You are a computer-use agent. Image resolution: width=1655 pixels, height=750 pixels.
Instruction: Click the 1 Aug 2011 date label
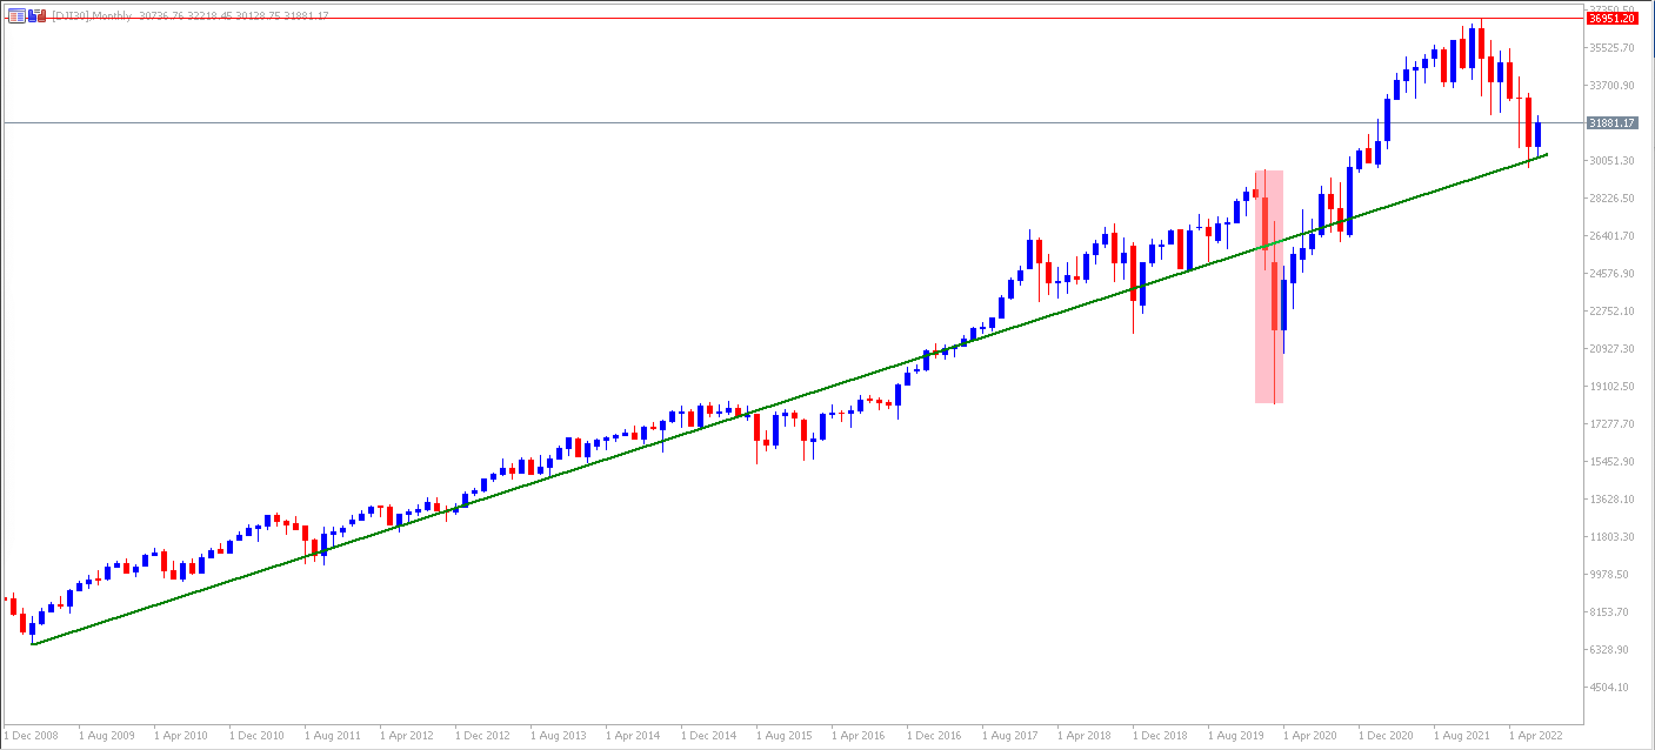tap(333, 735)
